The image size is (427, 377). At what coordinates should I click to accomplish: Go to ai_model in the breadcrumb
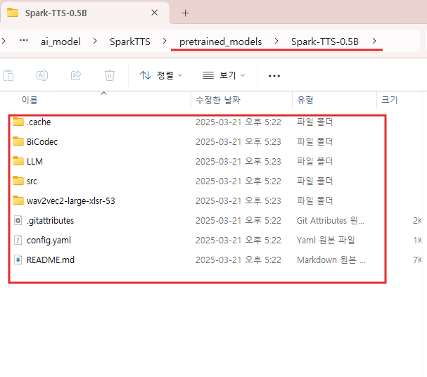60,41
